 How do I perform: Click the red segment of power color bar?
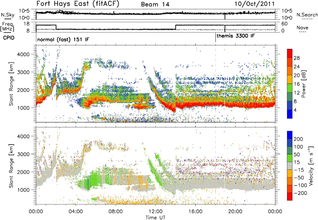click(x=290, y=54)
